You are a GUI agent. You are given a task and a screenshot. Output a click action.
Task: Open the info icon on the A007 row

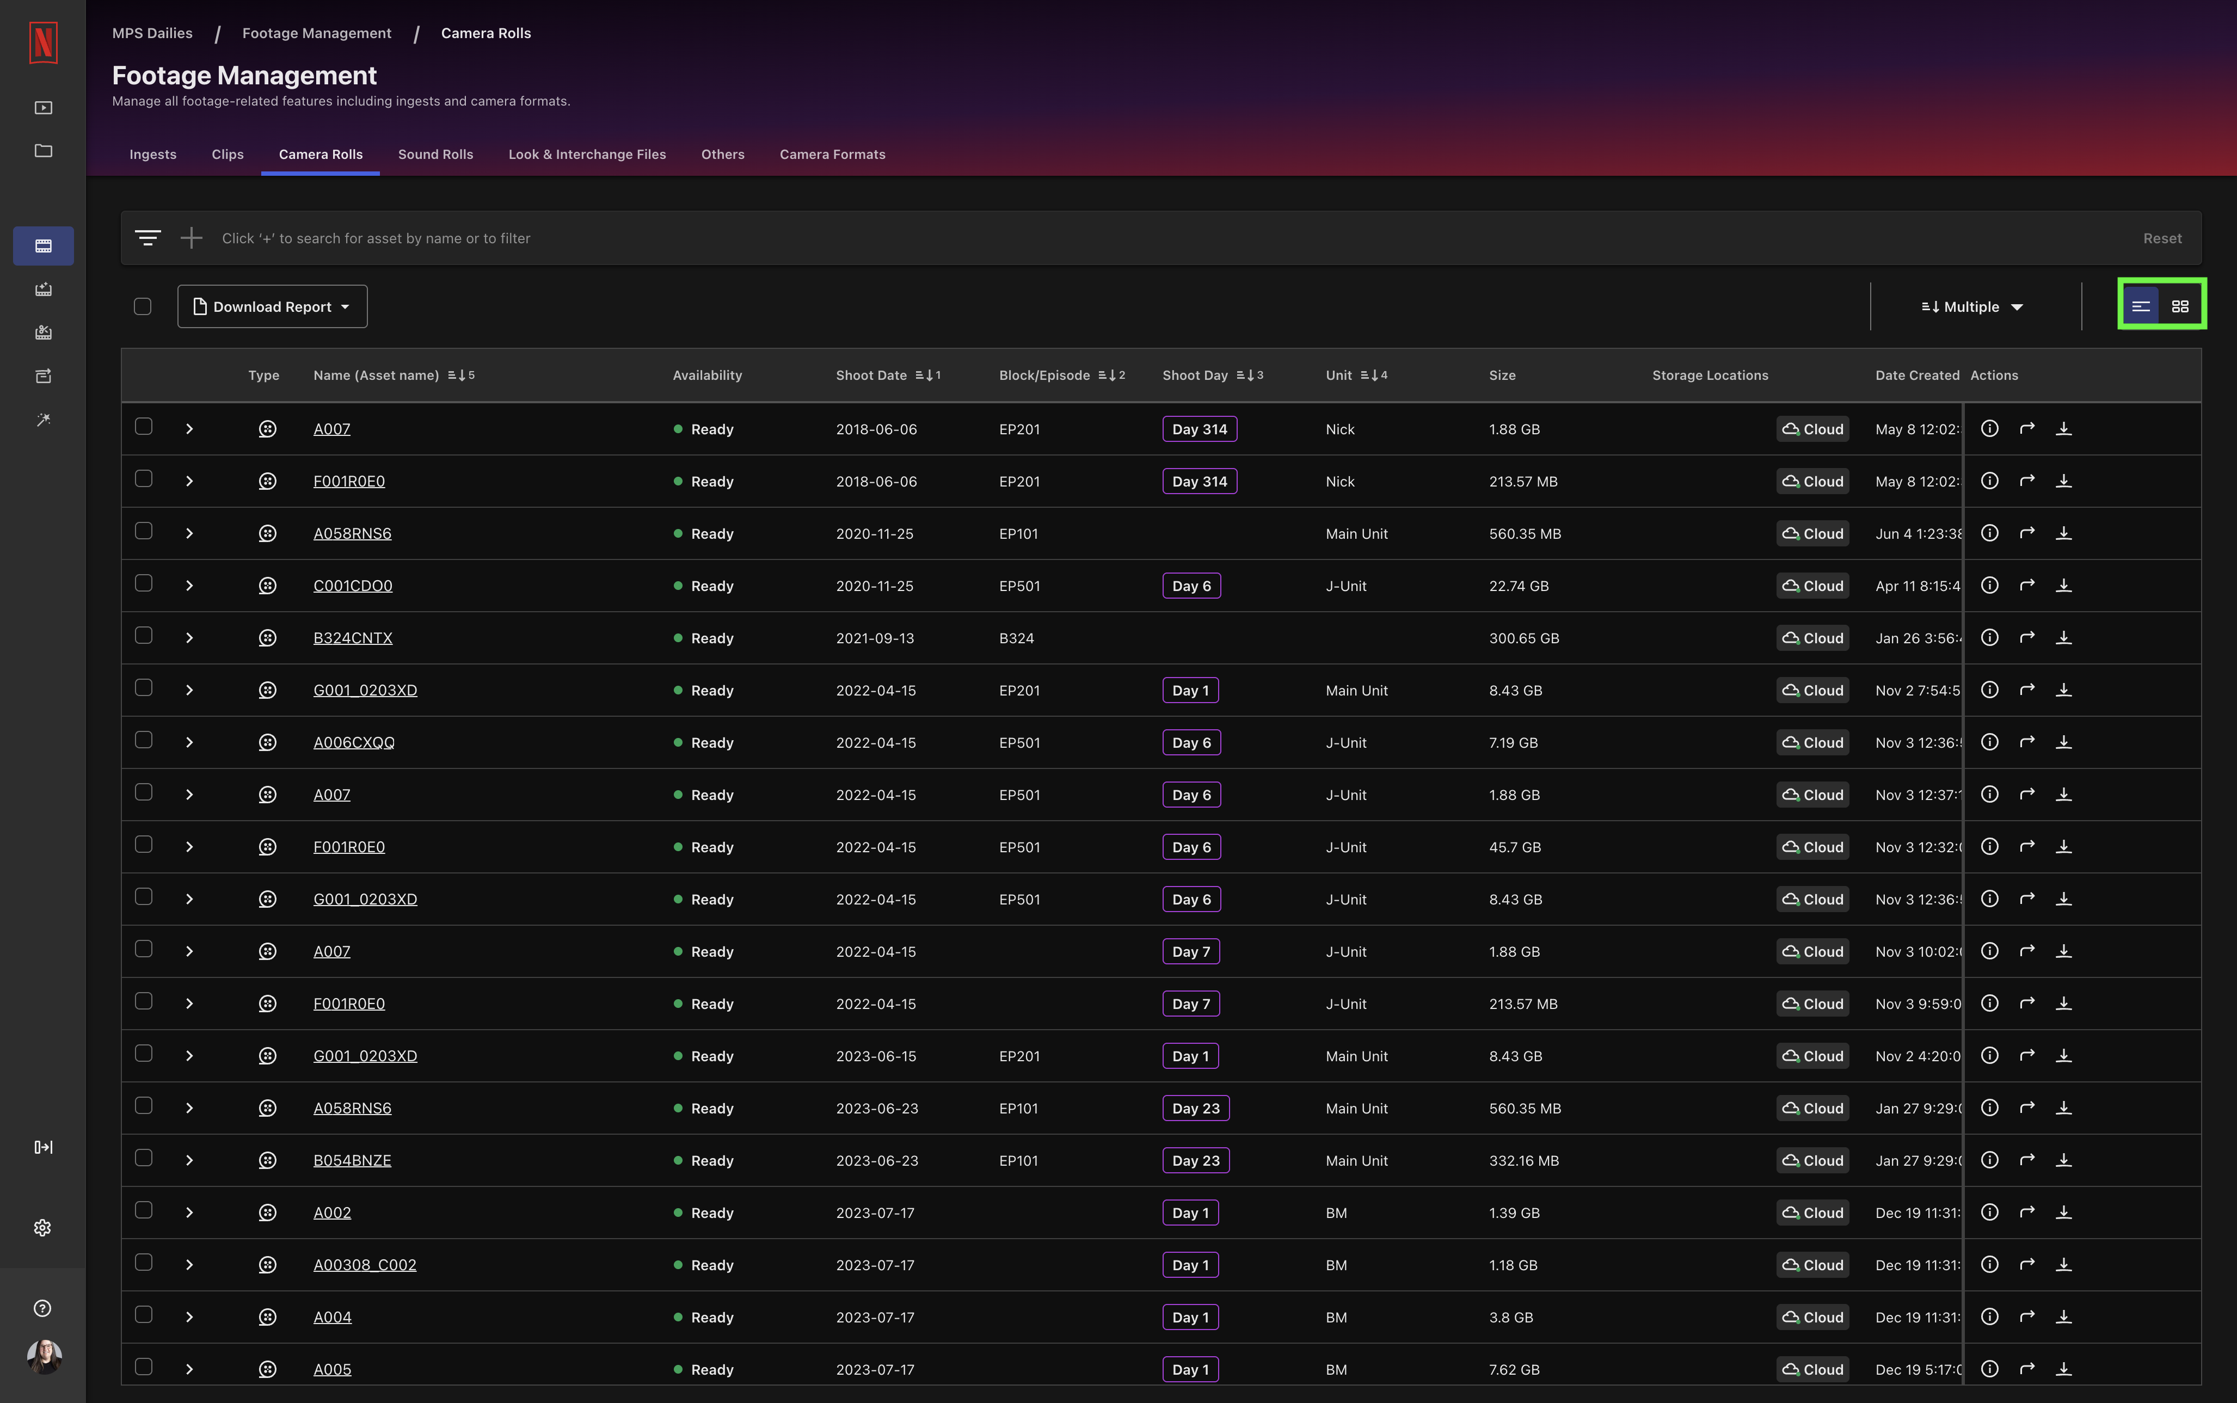1989,428
